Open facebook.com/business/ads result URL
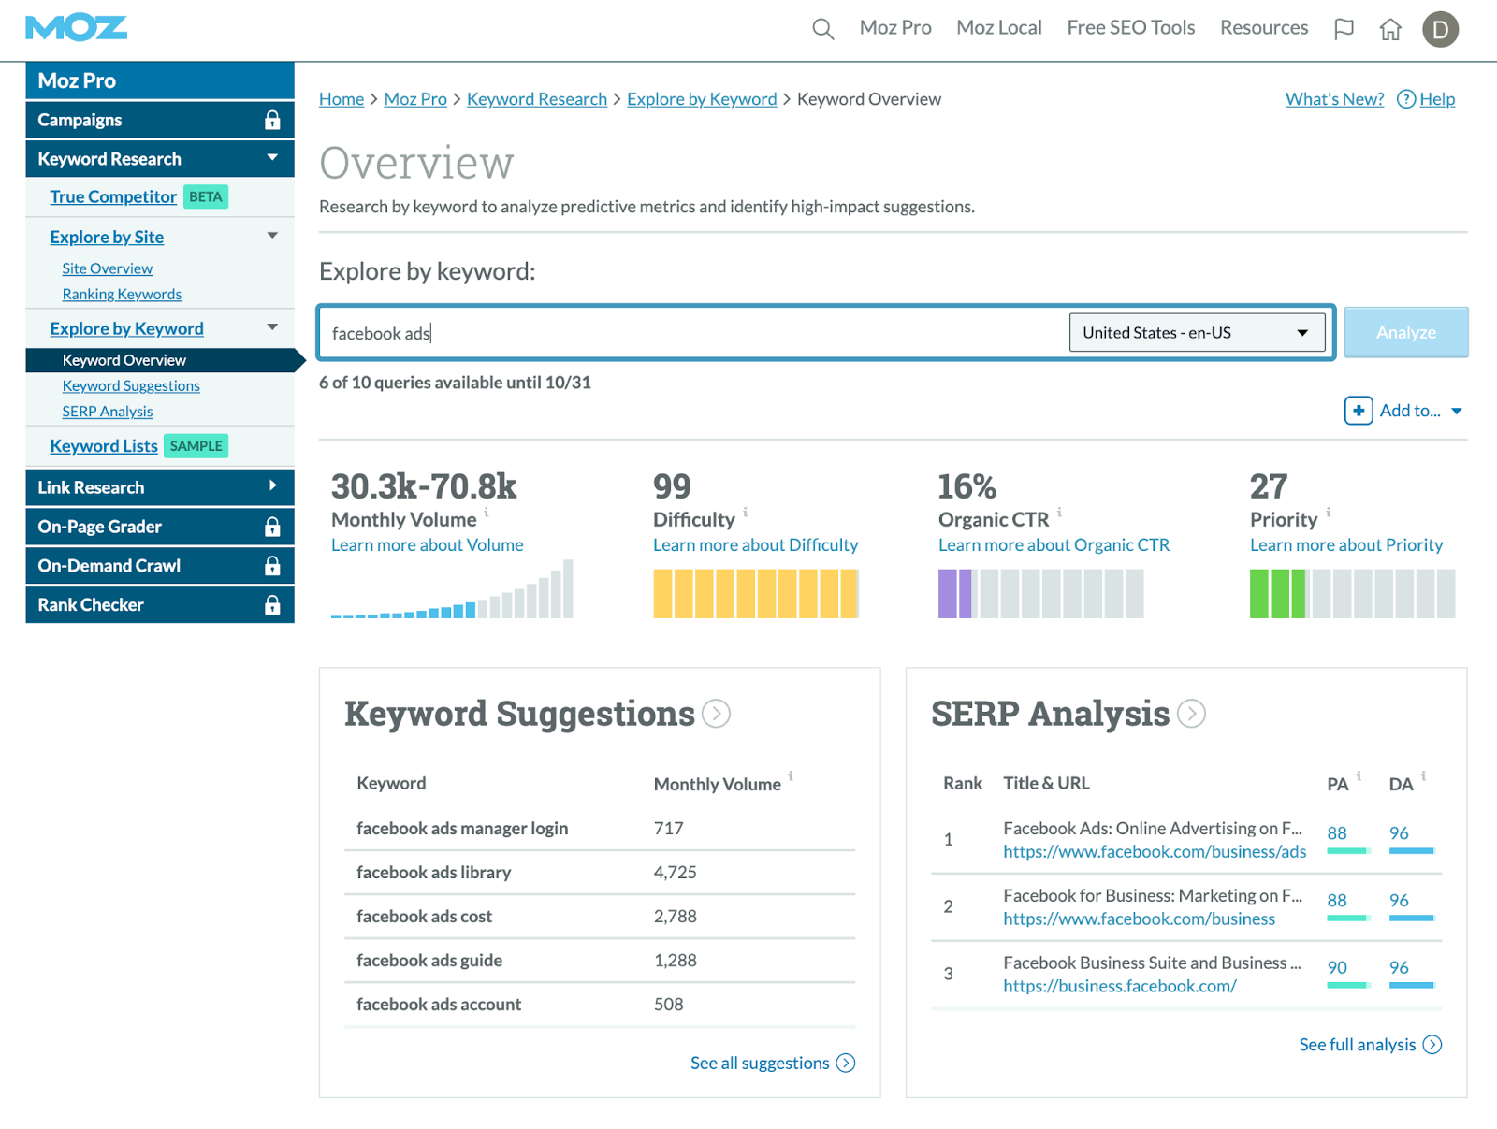The image size is (1497, 1129). [1155, 852]
